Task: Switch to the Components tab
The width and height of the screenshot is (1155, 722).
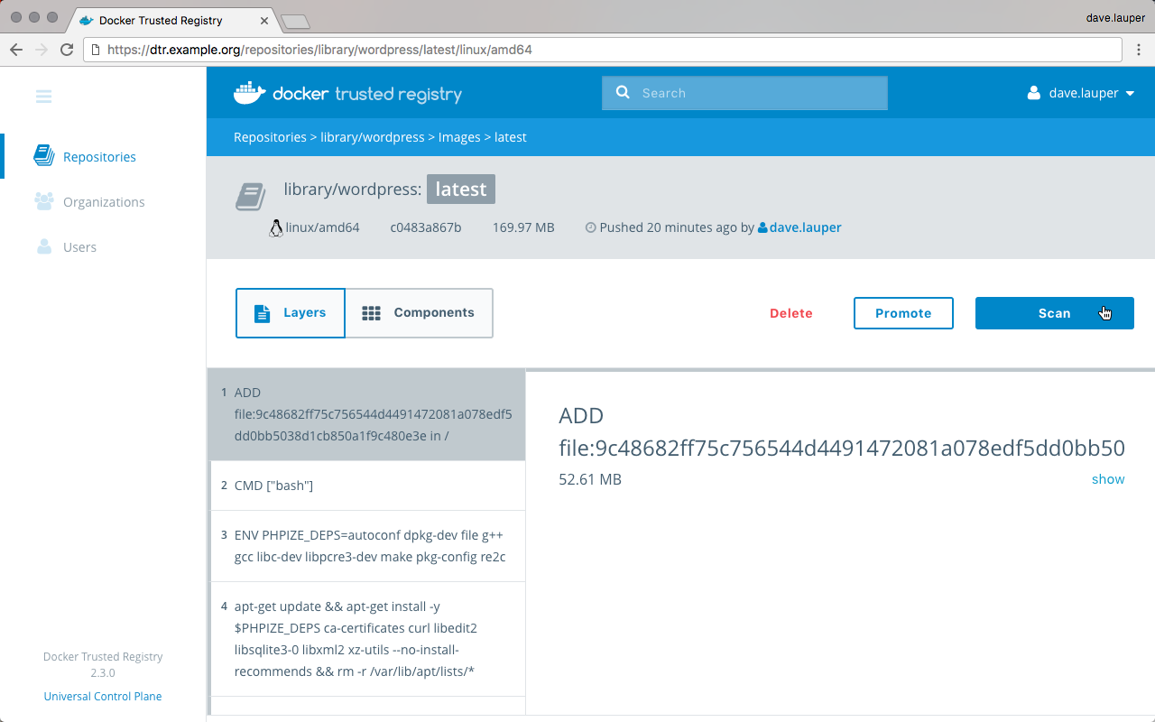Action: (x=419, y=313)
